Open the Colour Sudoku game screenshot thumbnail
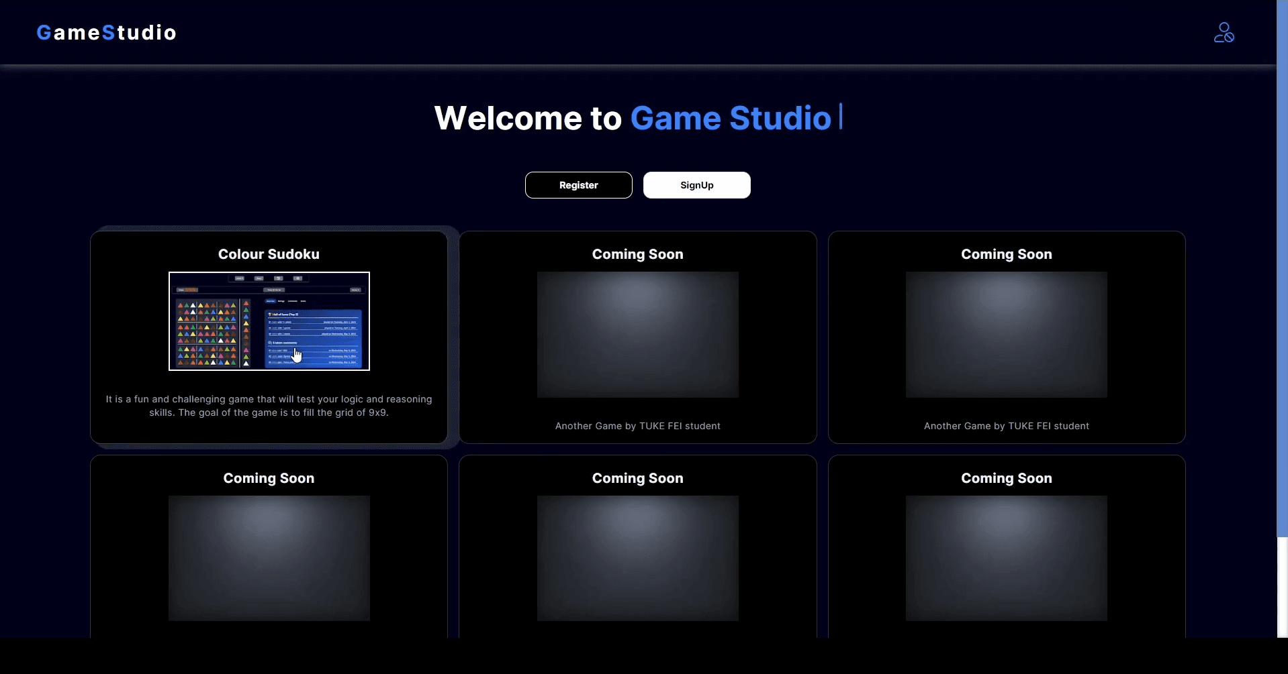 point(269,321)
